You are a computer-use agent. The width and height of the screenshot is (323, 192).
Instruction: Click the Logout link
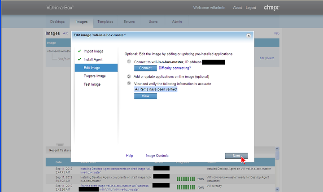[x=251, y=8]
